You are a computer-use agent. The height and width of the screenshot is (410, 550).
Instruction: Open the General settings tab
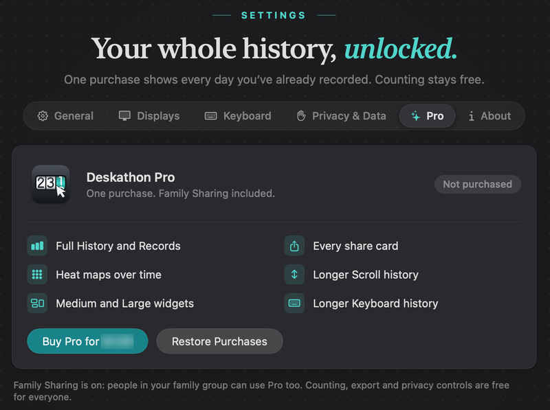click(65, 116)
